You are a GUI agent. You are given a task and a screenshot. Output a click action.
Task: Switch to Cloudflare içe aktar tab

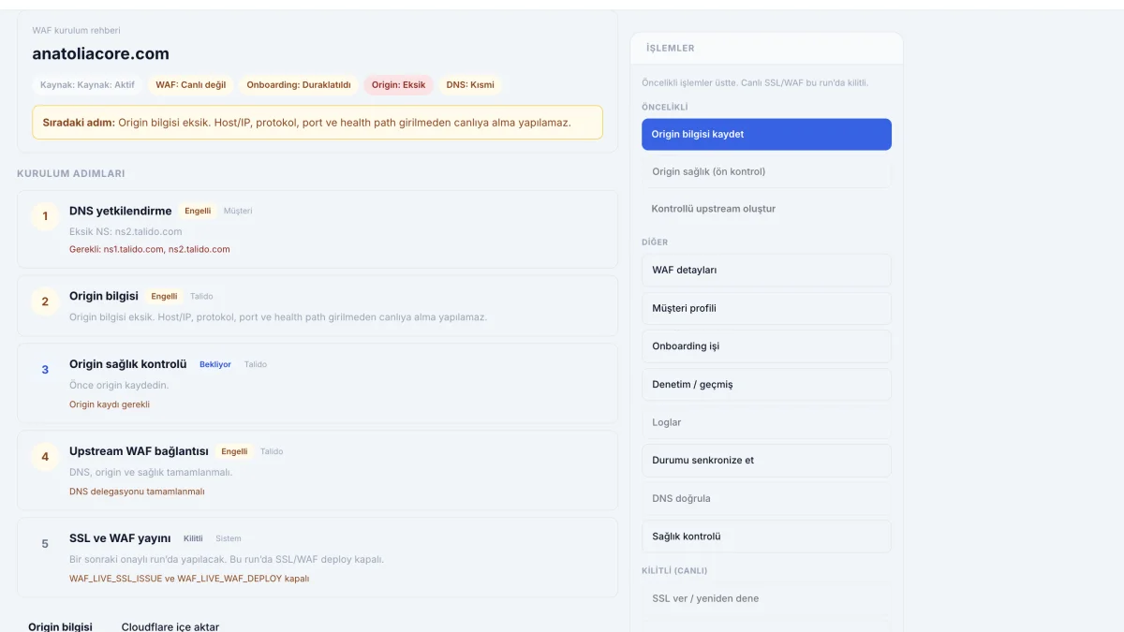coord(170,625)
